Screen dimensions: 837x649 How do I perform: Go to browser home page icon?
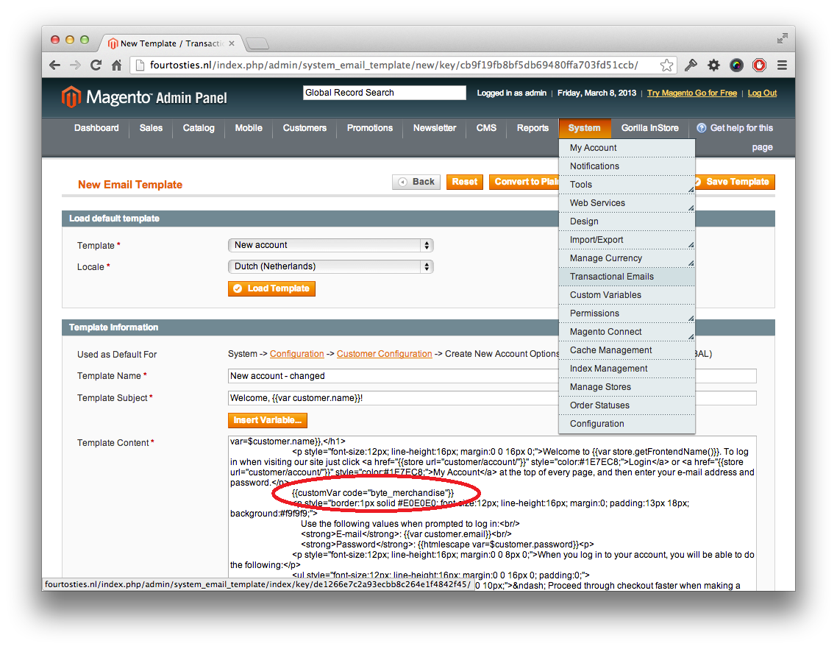116,65
